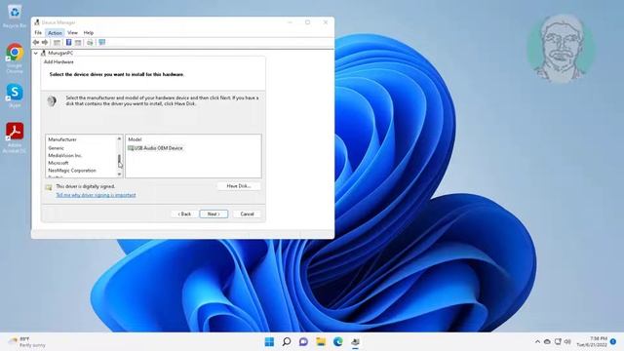
Task: Launch Microsoft Edge from the taskbar
Action: pyautogui.click(x=338, y=342)
